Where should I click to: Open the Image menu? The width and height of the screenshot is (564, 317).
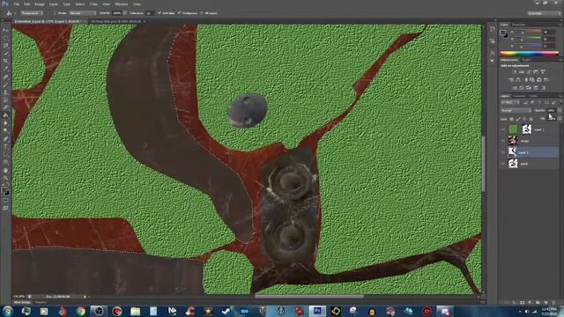[40, 4]
